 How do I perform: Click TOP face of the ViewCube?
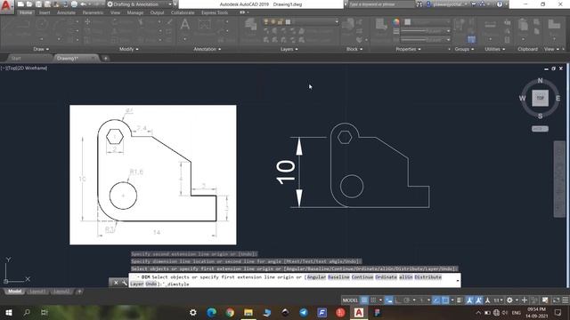tap(541, 98)
